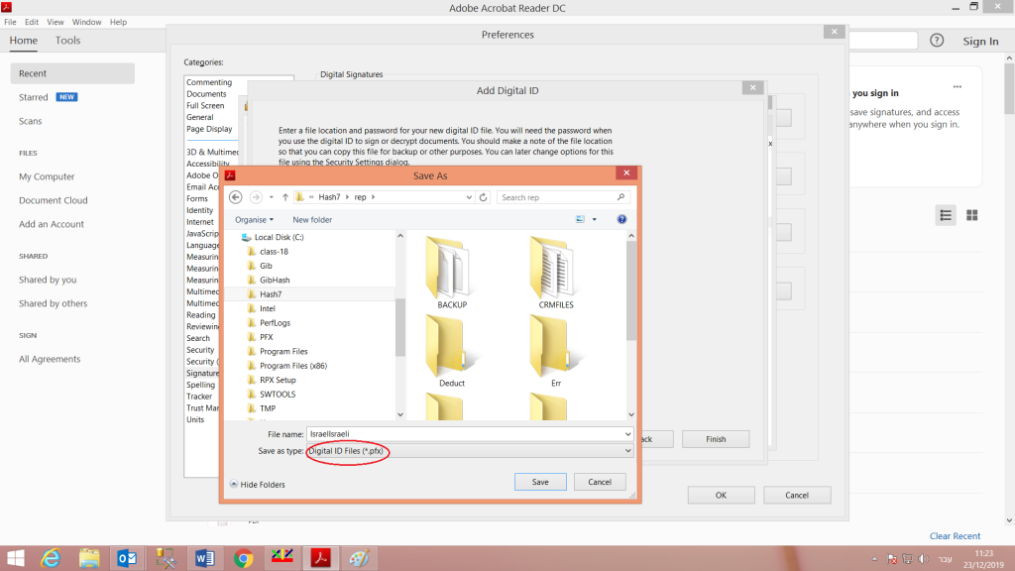Viewport: 1015px width, 571px height.
Task: Open the Organise dropdown menu
Action: pyautogui.click(x=254, y=219)
